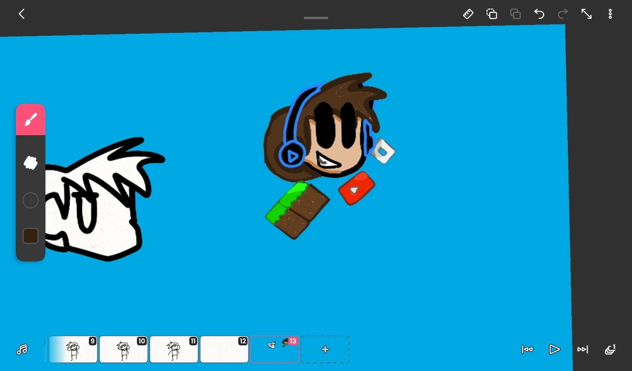The height and width of the screenshot is (371, 632).
Task: Open the three-dot more options menu
Action: [610, 14]
